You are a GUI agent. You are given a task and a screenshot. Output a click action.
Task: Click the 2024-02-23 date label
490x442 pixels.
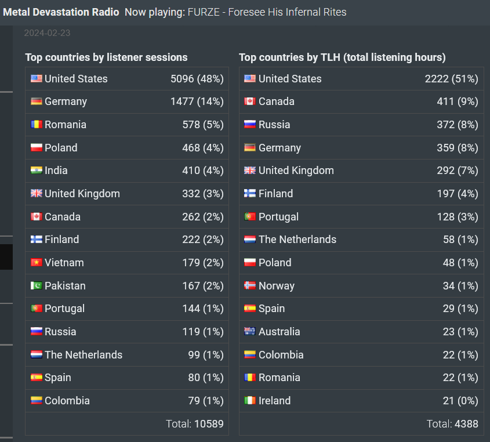47,33
